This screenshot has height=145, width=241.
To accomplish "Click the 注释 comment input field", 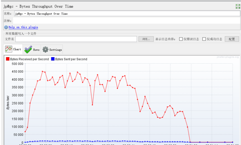I will pos(127,20).
